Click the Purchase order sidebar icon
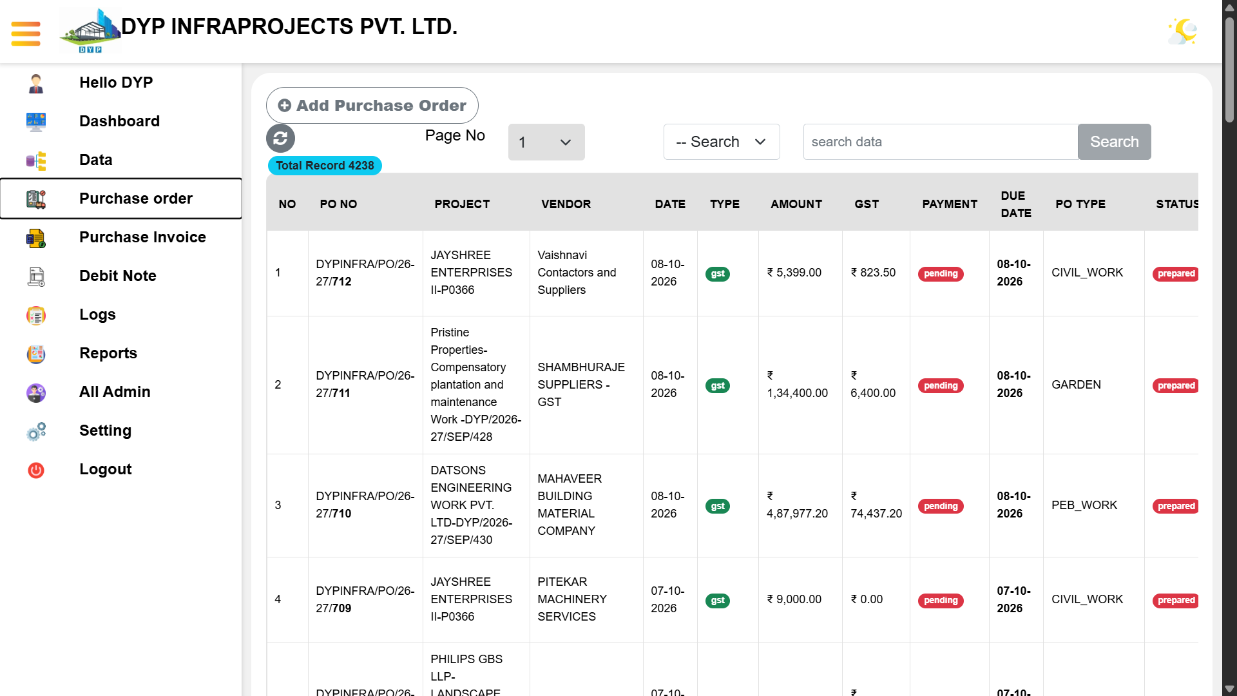Image resolution: width=1237 pixels, height=696 pixels. pyautogui.click(x=36, y=199)
